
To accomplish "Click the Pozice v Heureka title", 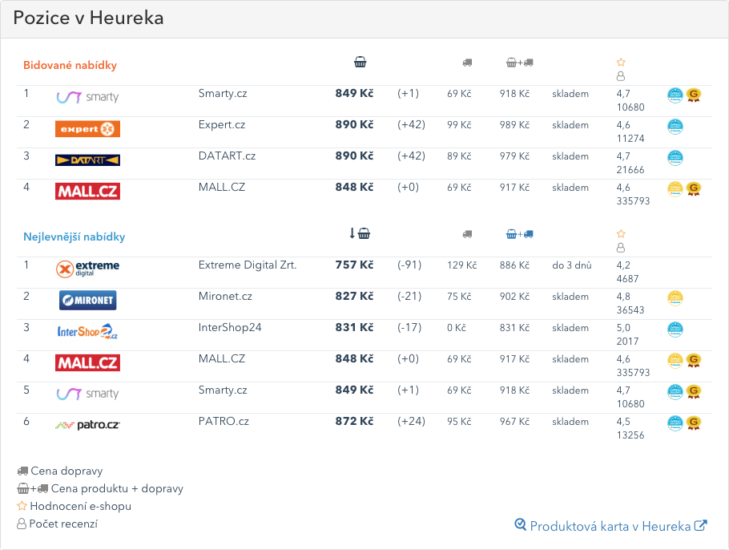I will (x=88, y=18).
